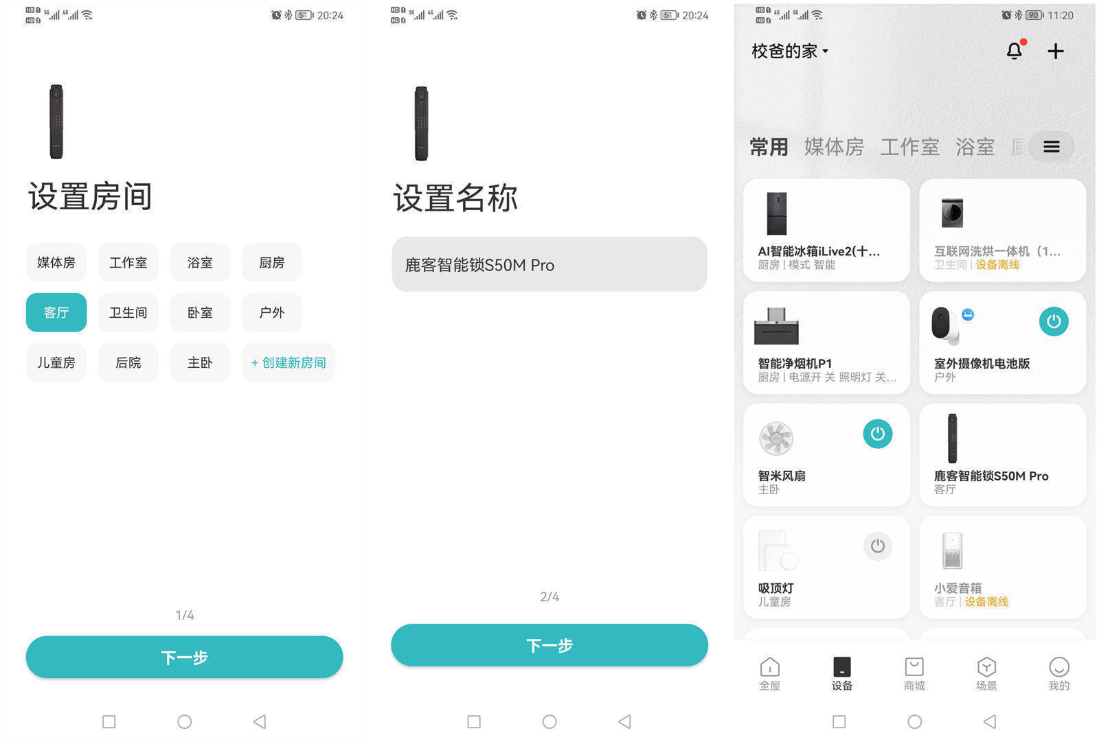Tap the 智能净烟机P1 range hood icon
This screenshot has height=744, width=1099.
[777, 326]
